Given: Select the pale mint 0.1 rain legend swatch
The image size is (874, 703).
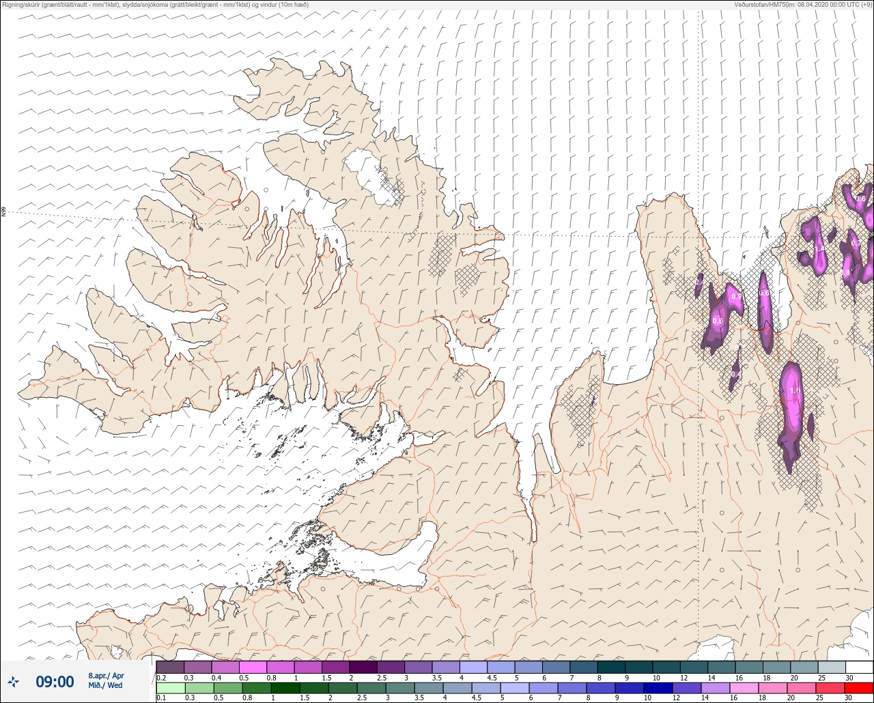Looking at the screenshot, I should pyautogui.click(x=170, y=687).
